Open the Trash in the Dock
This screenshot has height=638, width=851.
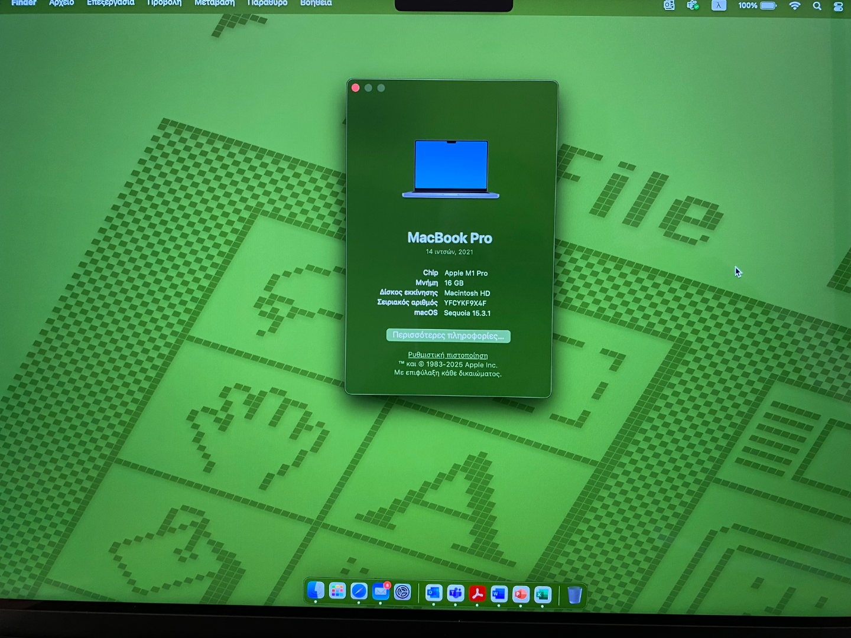point(574,595)
